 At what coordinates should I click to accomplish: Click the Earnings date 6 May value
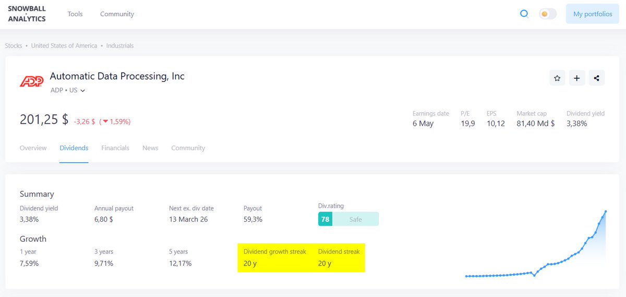pos(423,124)
